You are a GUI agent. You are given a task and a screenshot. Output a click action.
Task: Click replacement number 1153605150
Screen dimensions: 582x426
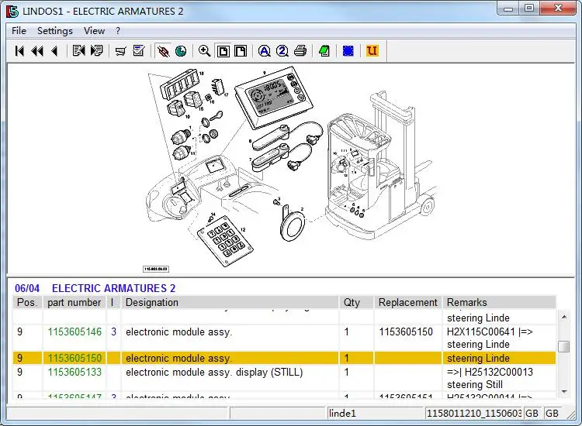pos(406,332)
